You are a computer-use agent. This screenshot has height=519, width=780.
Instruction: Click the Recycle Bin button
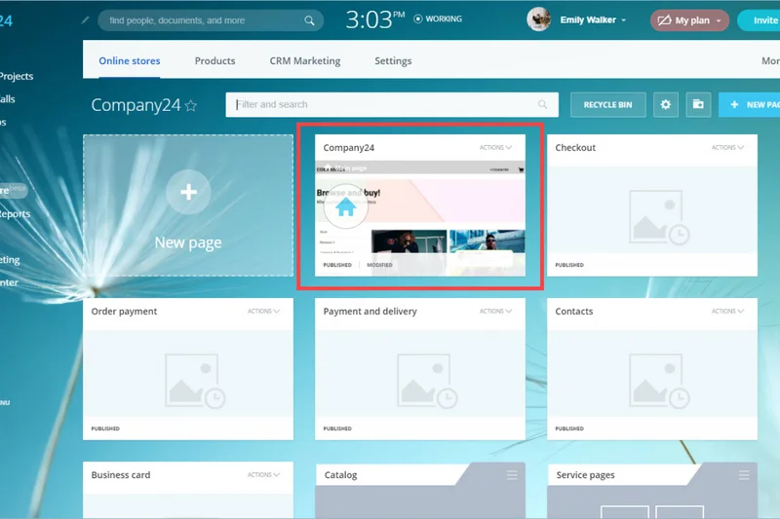607,105
